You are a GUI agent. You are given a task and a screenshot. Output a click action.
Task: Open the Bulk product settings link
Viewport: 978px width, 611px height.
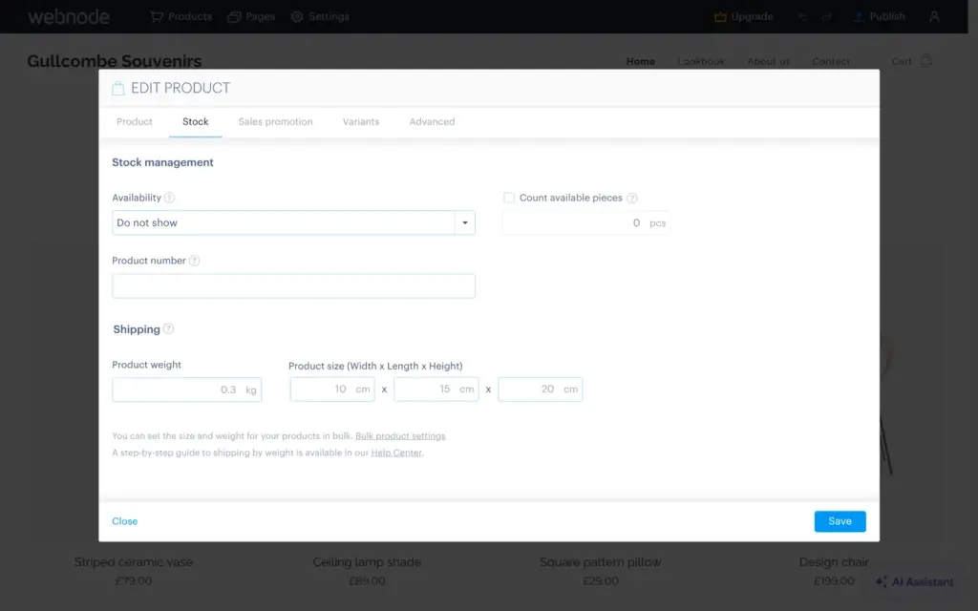400,435
